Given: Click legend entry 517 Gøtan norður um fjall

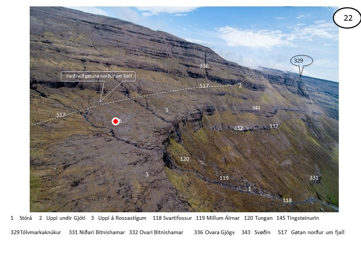Looking at the screenshot, I should click(311, 232).
